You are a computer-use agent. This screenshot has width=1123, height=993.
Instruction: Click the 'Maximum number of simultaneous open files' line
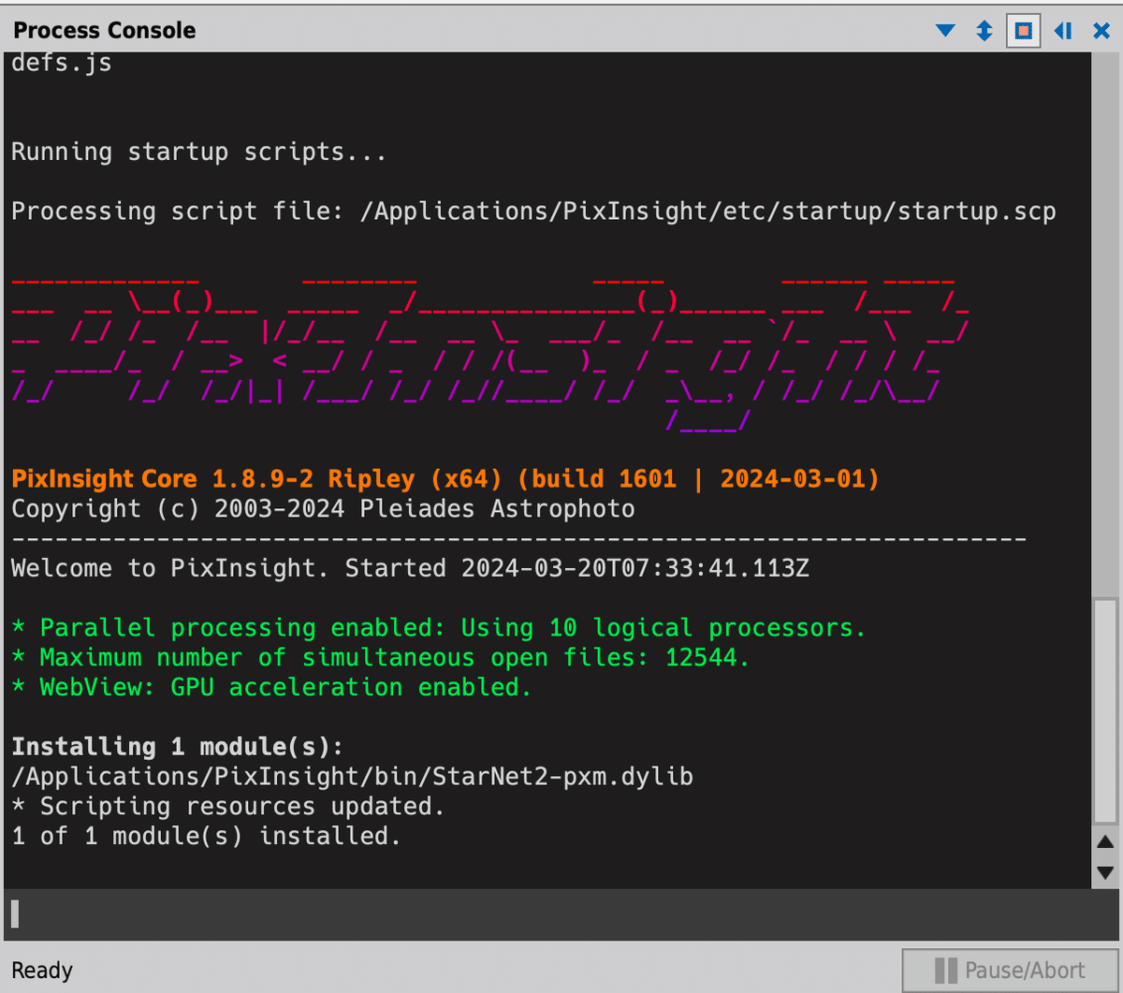pyautogui.click(x=381, y=658)
